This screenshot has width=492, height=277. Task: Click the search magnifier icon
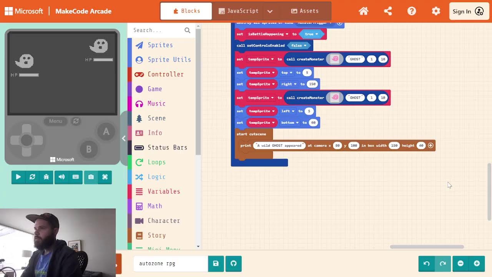click(187, 30)
